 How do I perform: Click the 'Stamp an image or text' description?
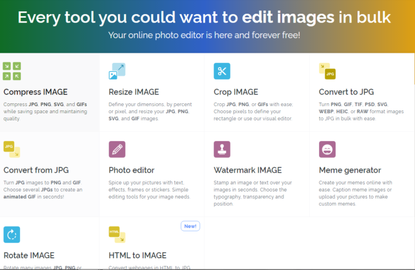[253, 193]
